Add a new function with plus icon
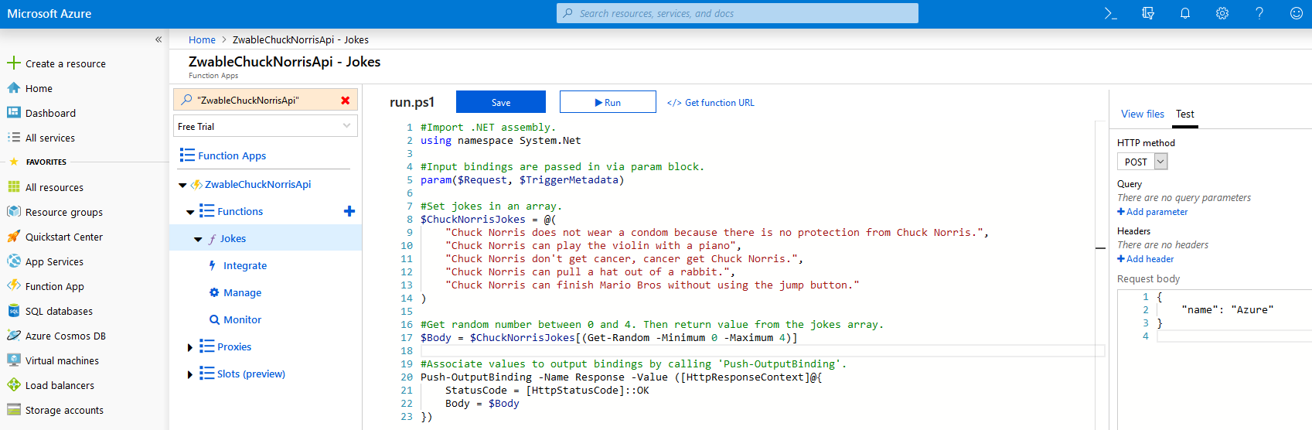The width and height of the screenshot is (1312, 430). coord(349,211)
